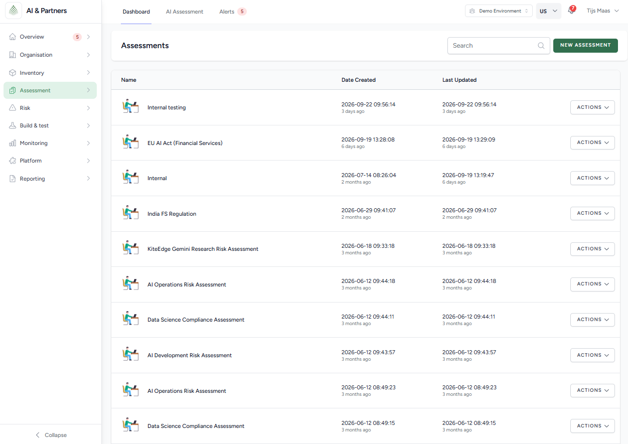
Task: Click the AI & Partners logo icon
Action: [14, 11]
